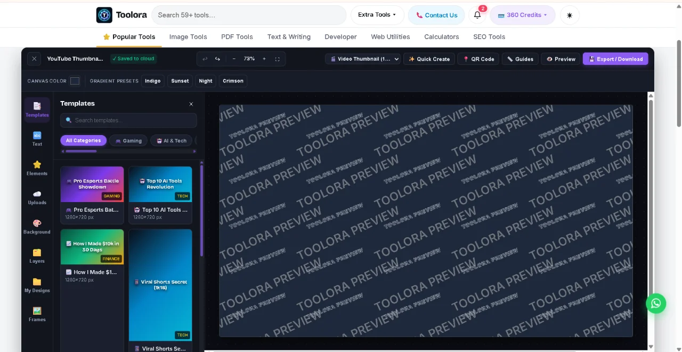682x352 pixels.
Task: Select the Gaming category chip
Action: (128, 140)
